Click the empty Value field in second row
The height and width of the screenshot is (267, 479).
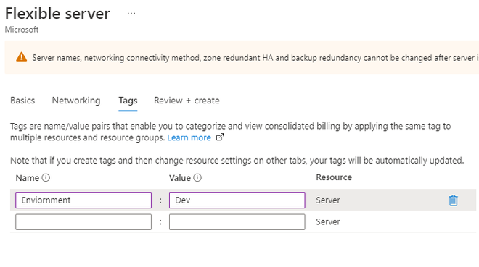237,222
